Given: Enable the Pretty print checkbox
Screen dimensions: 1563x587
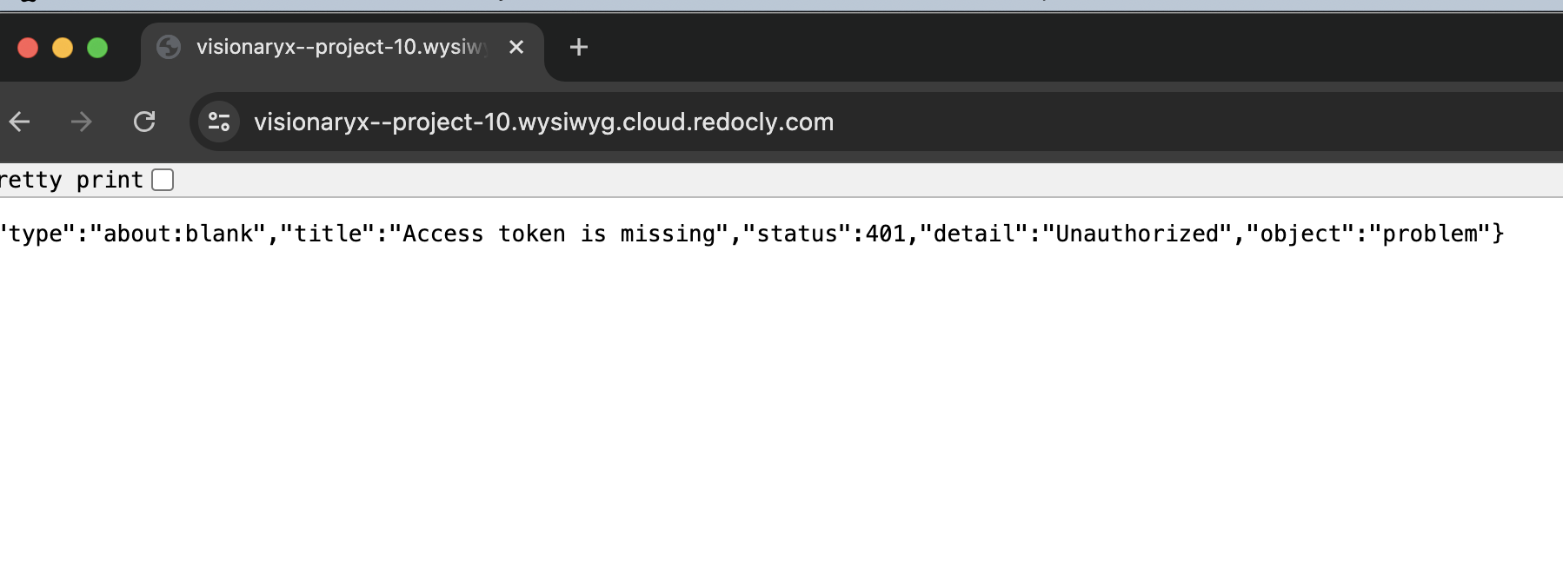Looking at the screenshot, I should click(163, 180).
